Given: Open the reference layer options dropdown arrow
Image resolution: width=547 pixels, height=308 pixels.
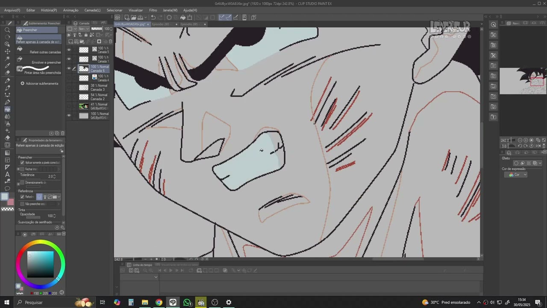Looking at the screenshot, I should click(59, 197).
